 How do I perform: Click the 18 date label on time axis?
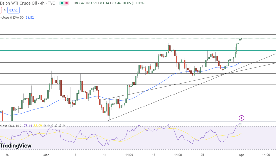pos(154,155)
